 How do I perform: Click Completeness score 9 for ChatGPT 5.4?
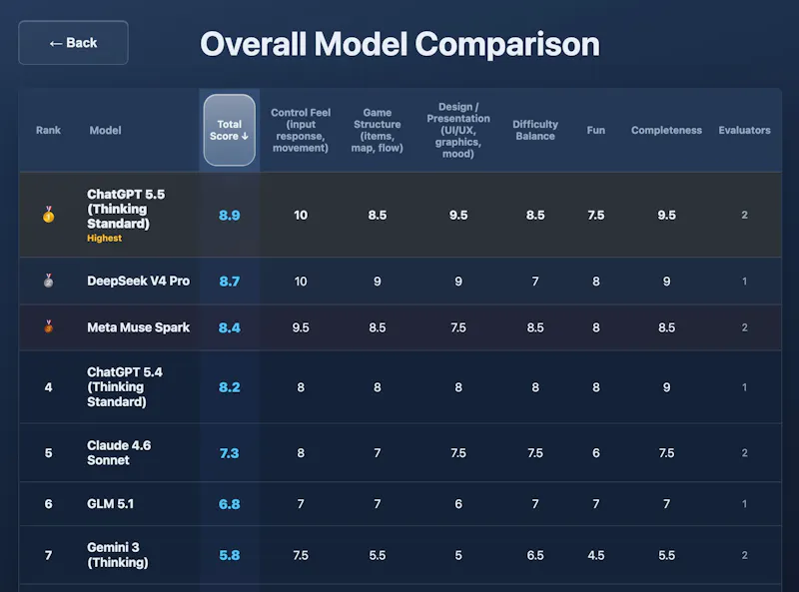click(666, 387)
